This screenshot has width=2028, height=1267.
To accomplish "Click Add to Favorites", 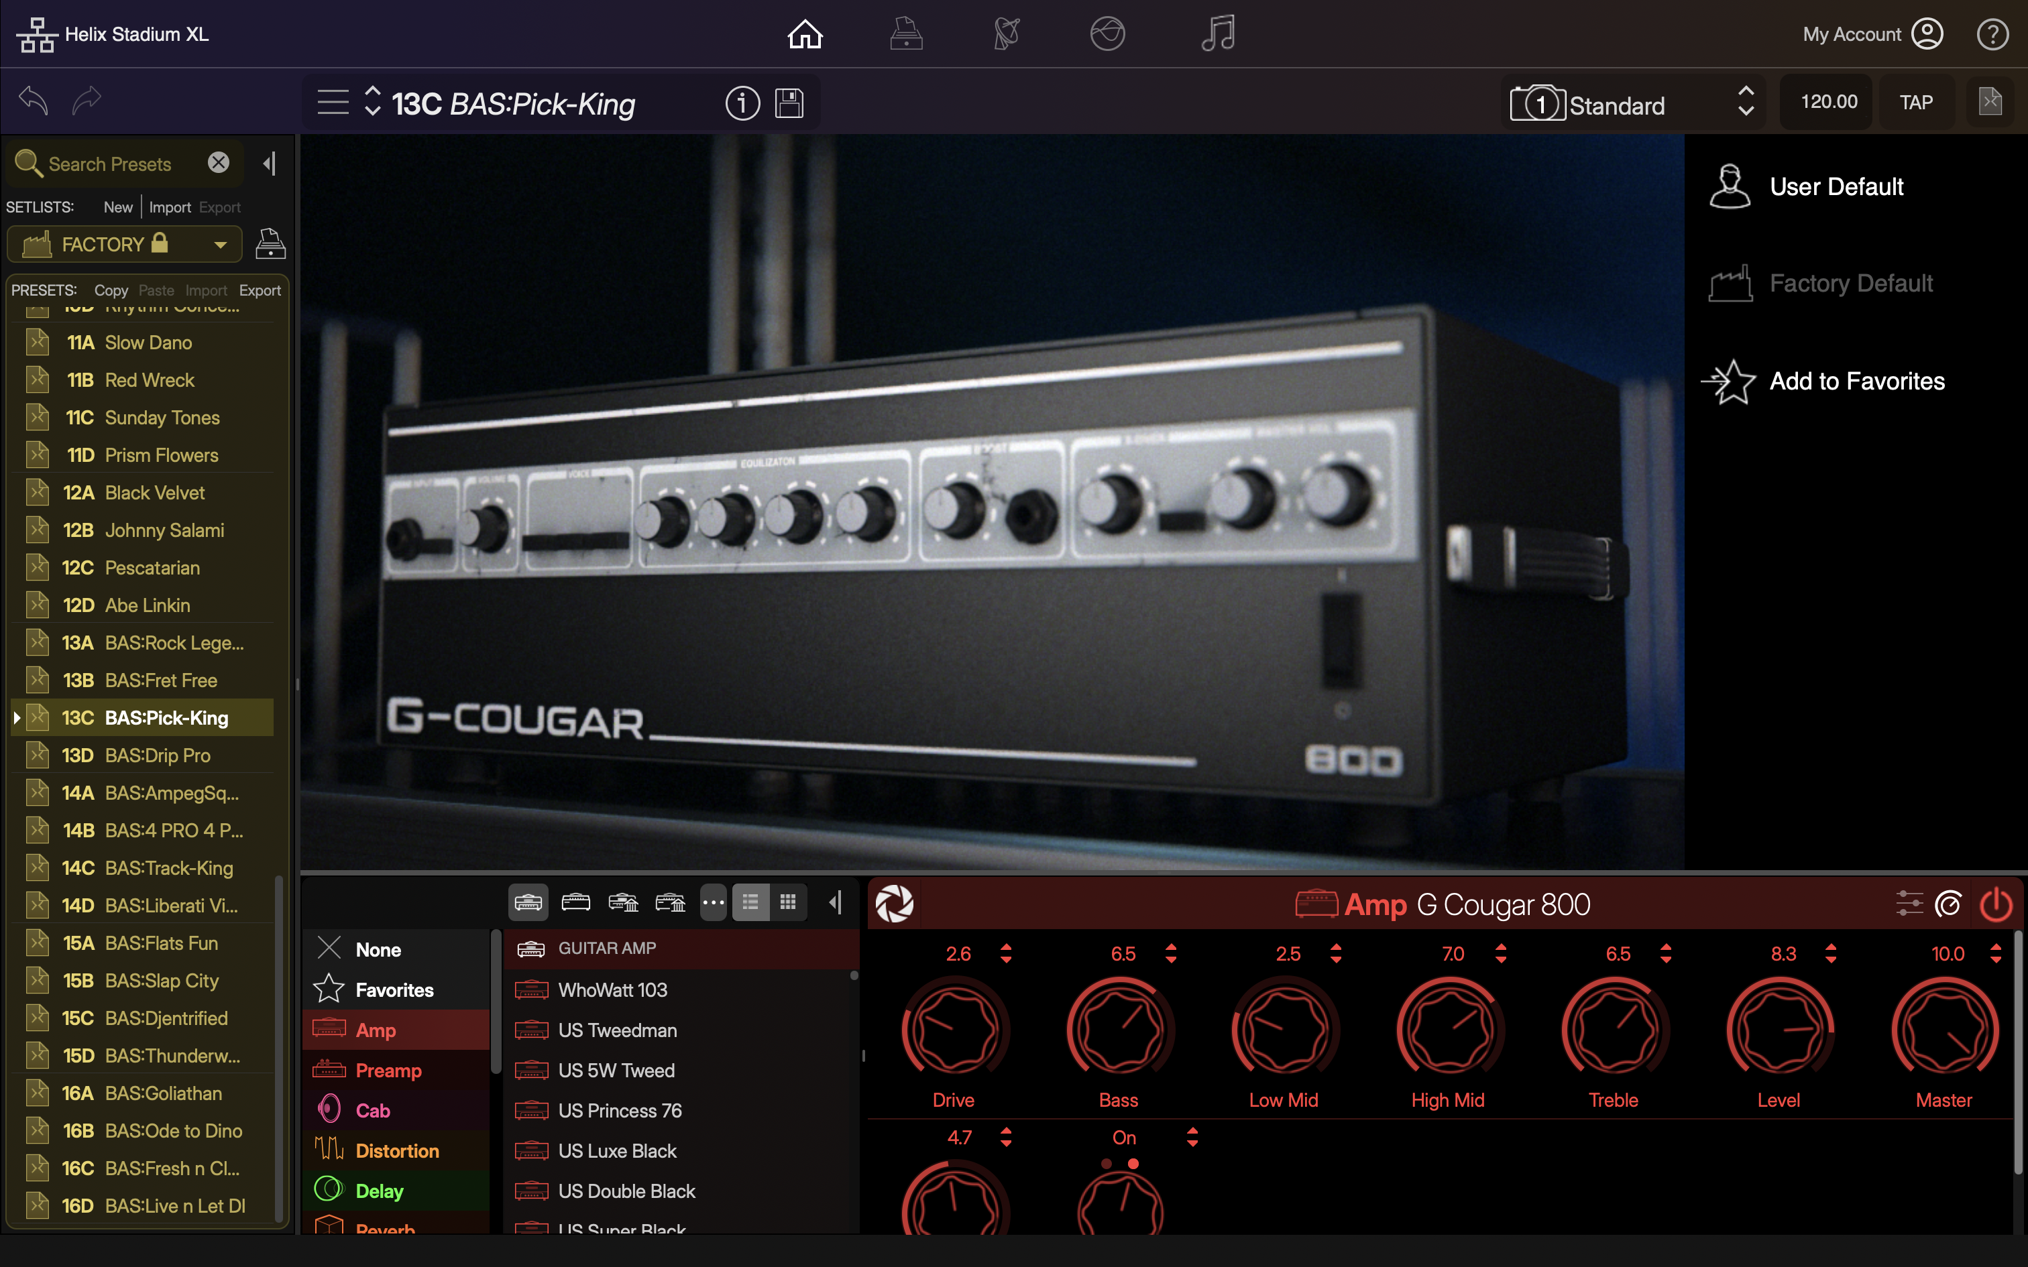I will pos(1856,381).
